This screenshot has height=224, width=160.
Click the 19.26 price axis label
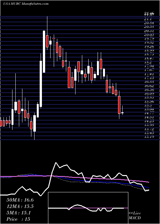148,46
